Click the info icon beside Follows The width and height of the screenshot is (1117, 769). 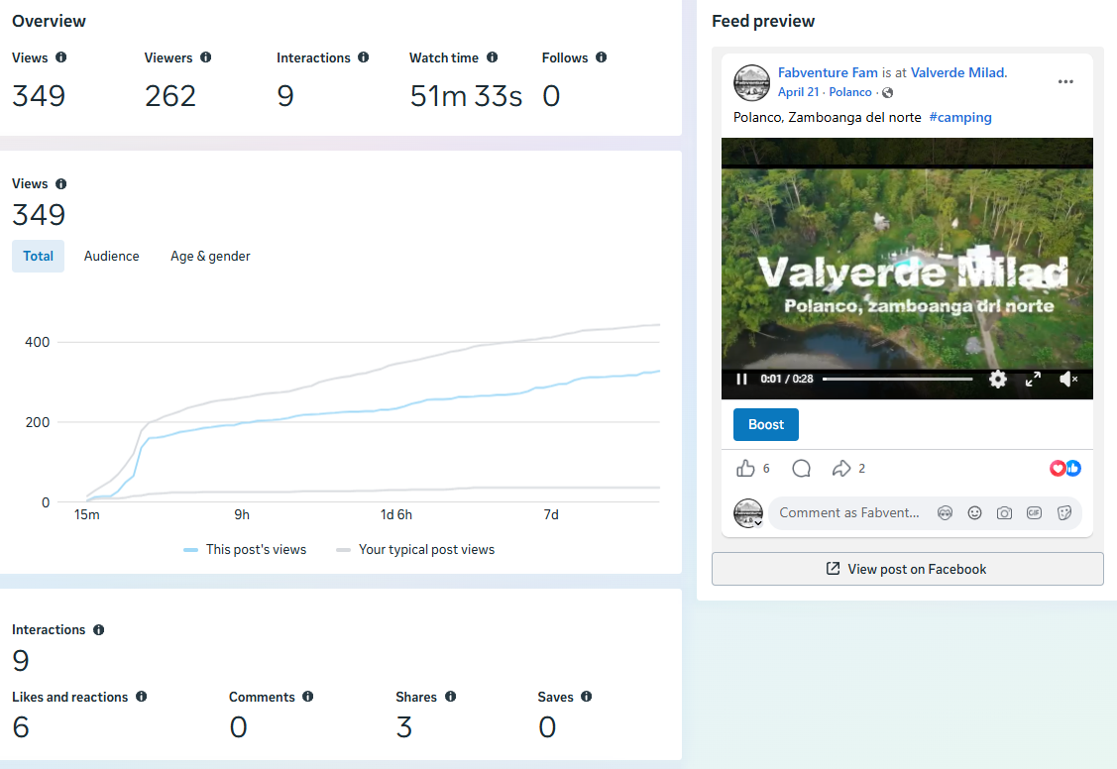click(602, 56)
